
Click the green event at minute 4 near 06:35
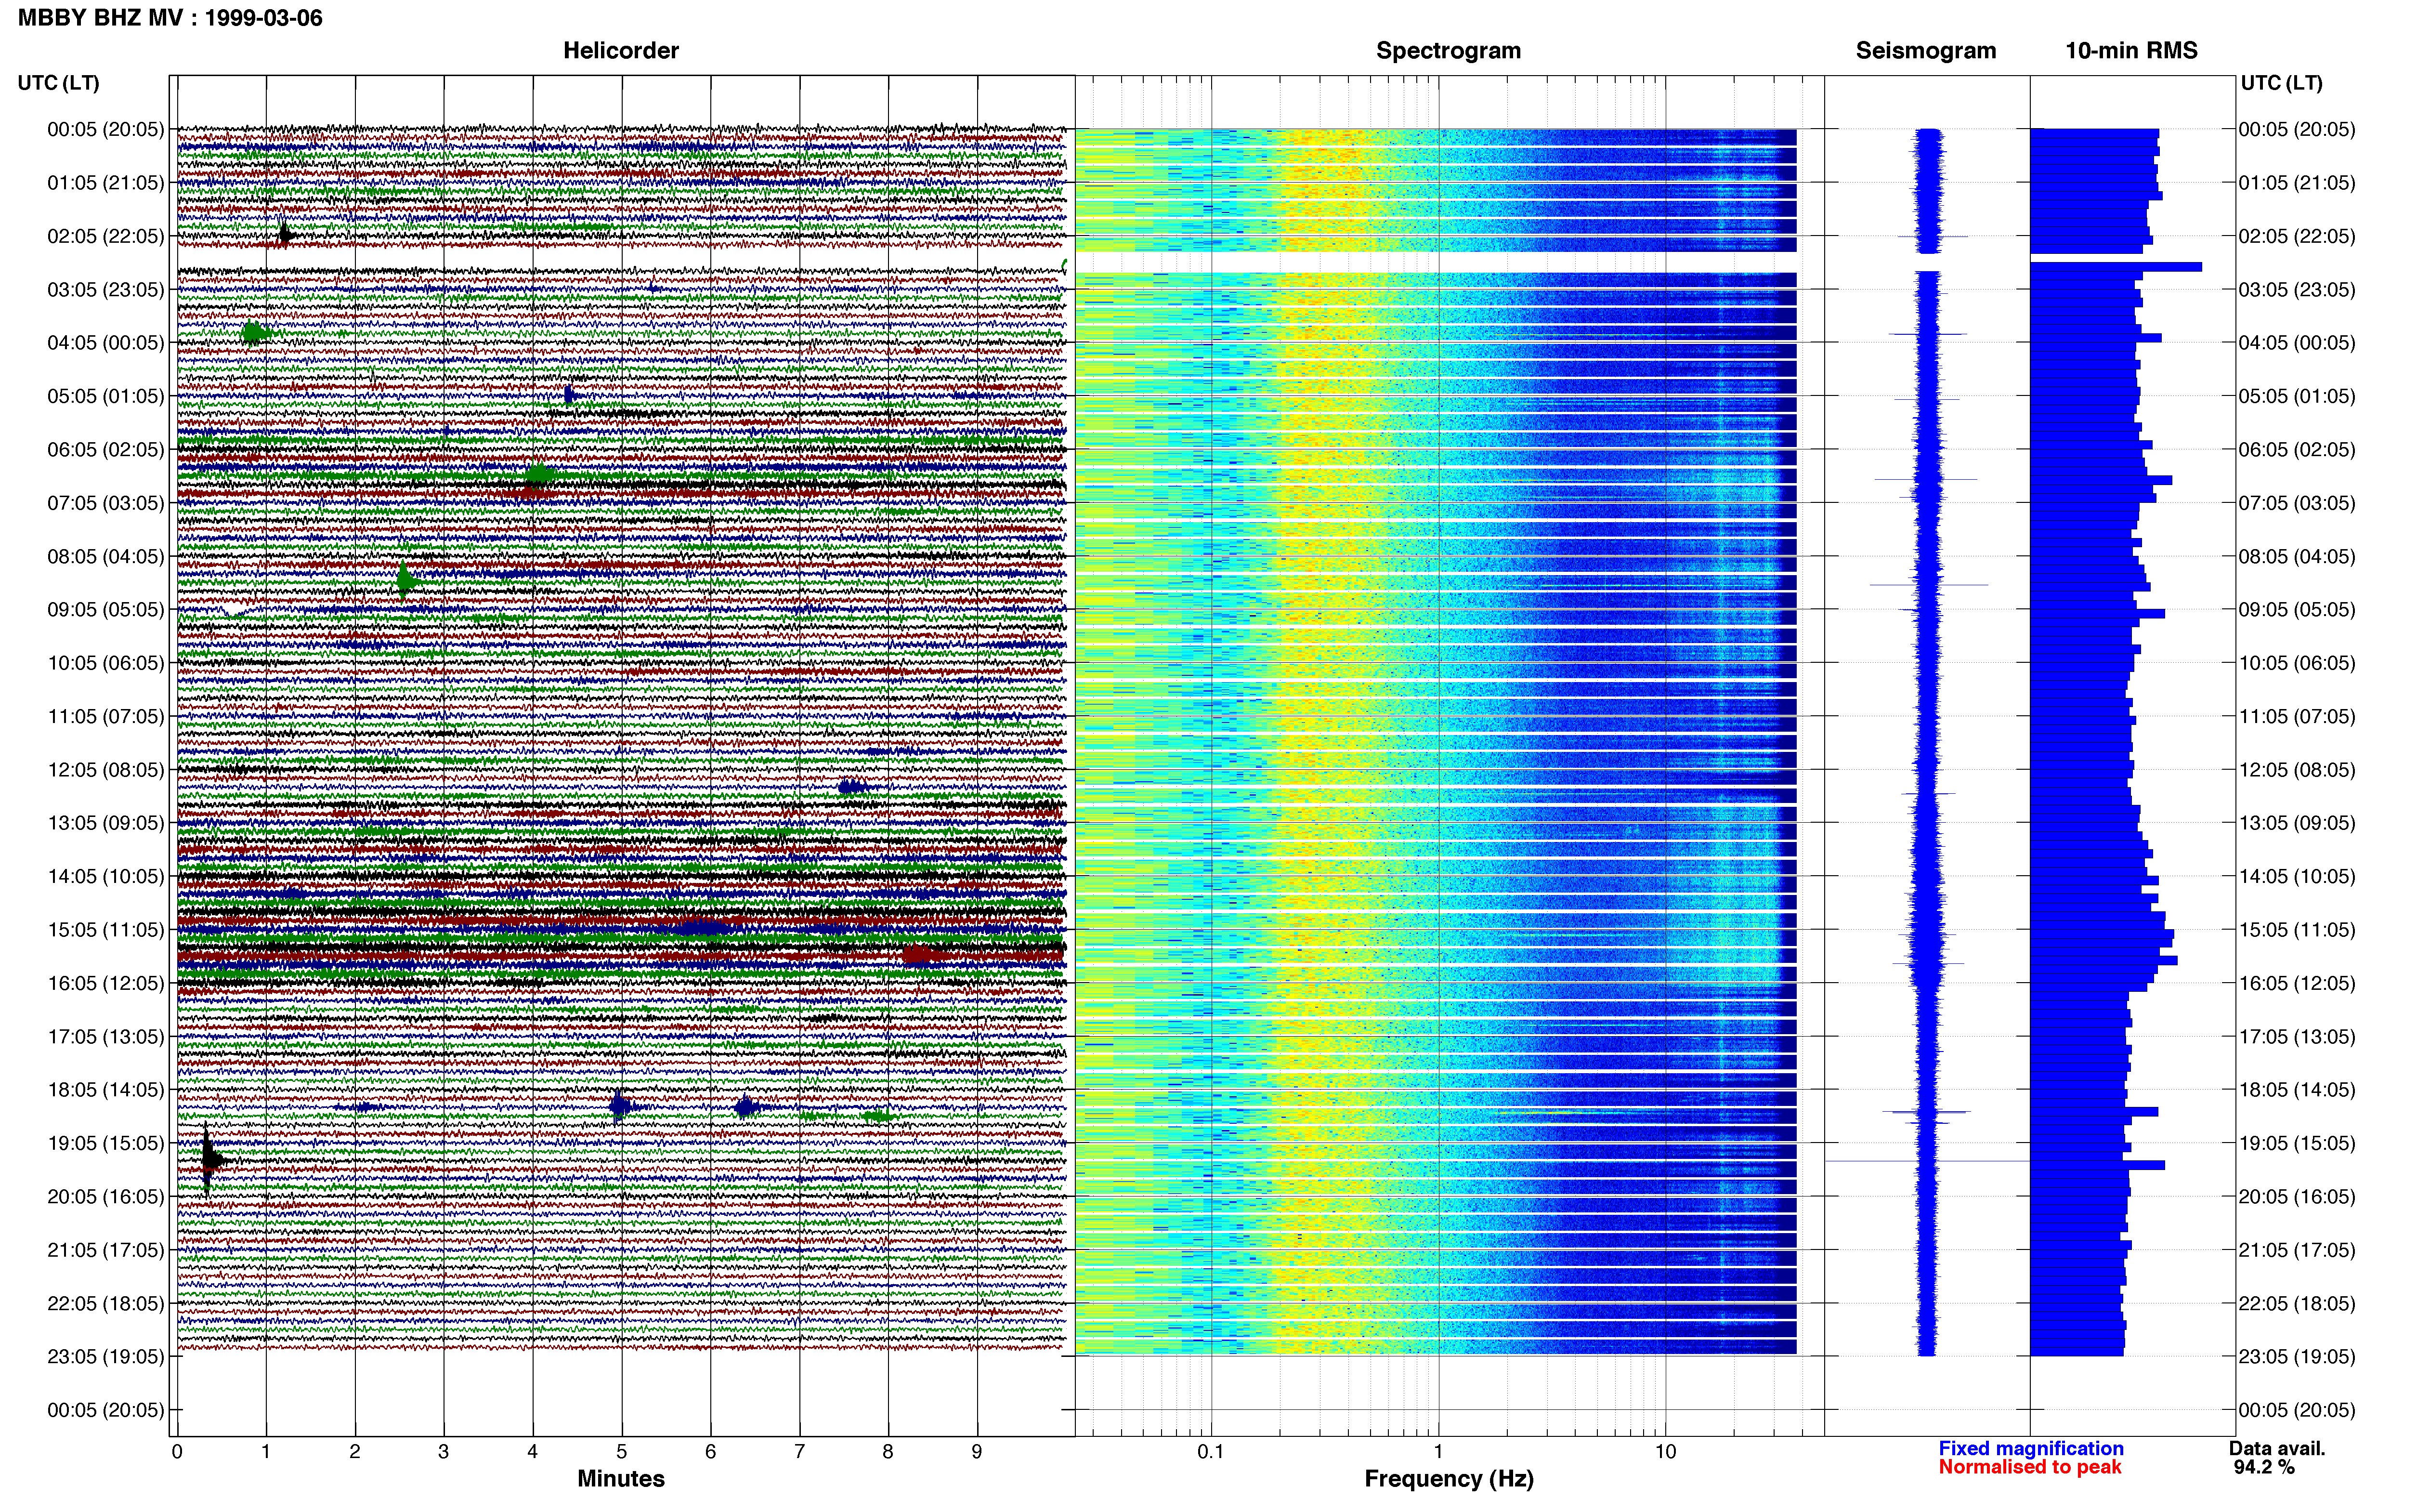click(x=540, y=474)
